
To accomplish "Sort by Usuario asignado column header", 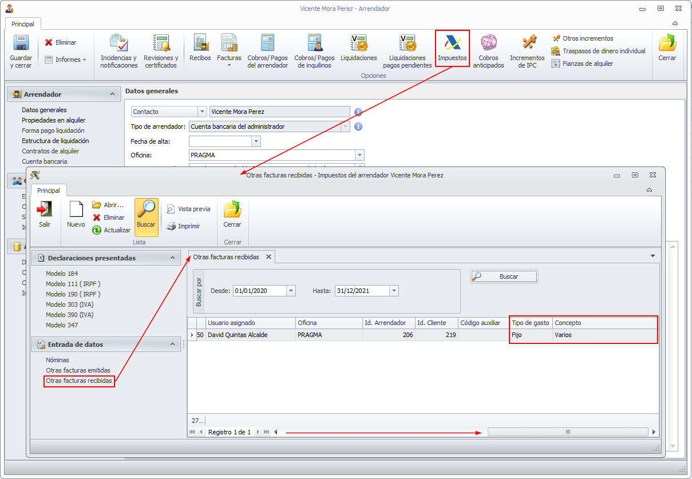I will [250, 323].
